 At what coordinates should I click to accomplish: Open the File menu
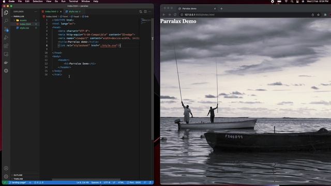(x=20, y=2)
